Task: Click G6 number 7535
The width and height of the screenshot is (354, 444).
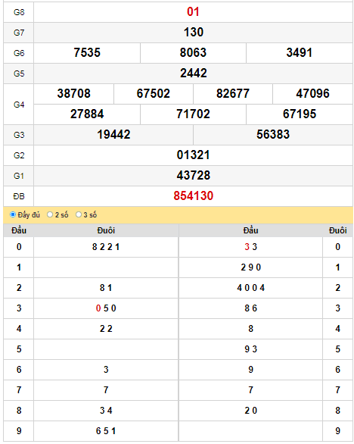Action: pos(87,53)
